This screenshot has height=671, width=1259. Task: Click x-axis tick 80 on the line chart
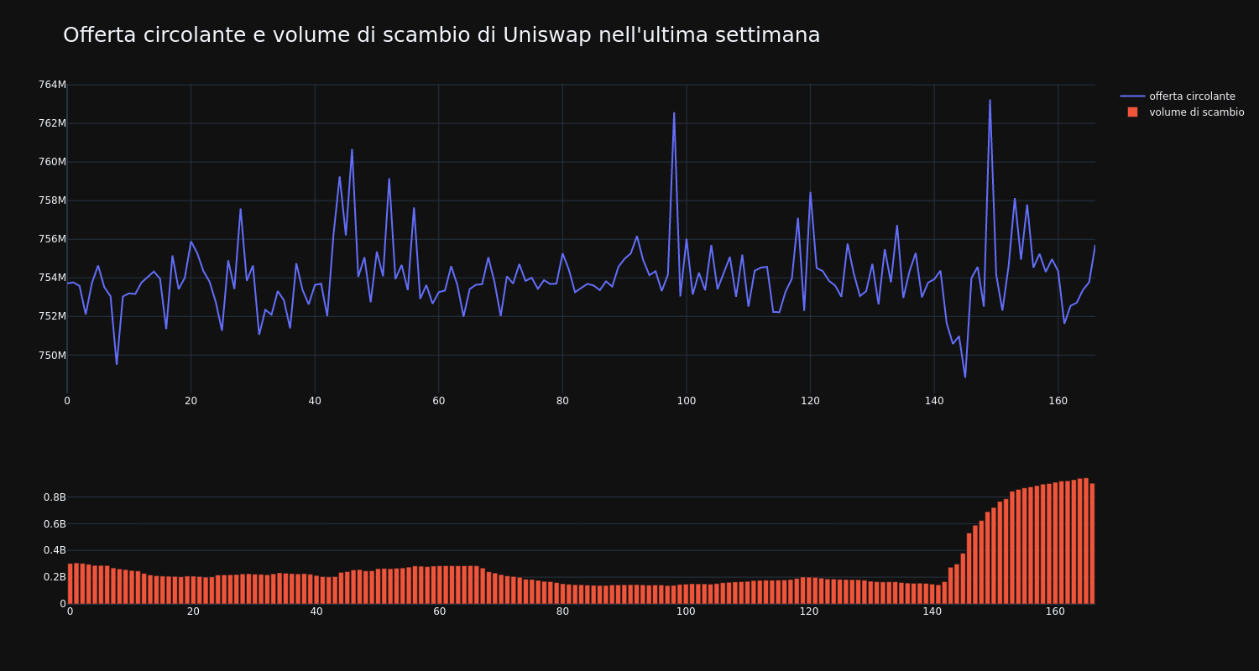click(x=562, y=401)
